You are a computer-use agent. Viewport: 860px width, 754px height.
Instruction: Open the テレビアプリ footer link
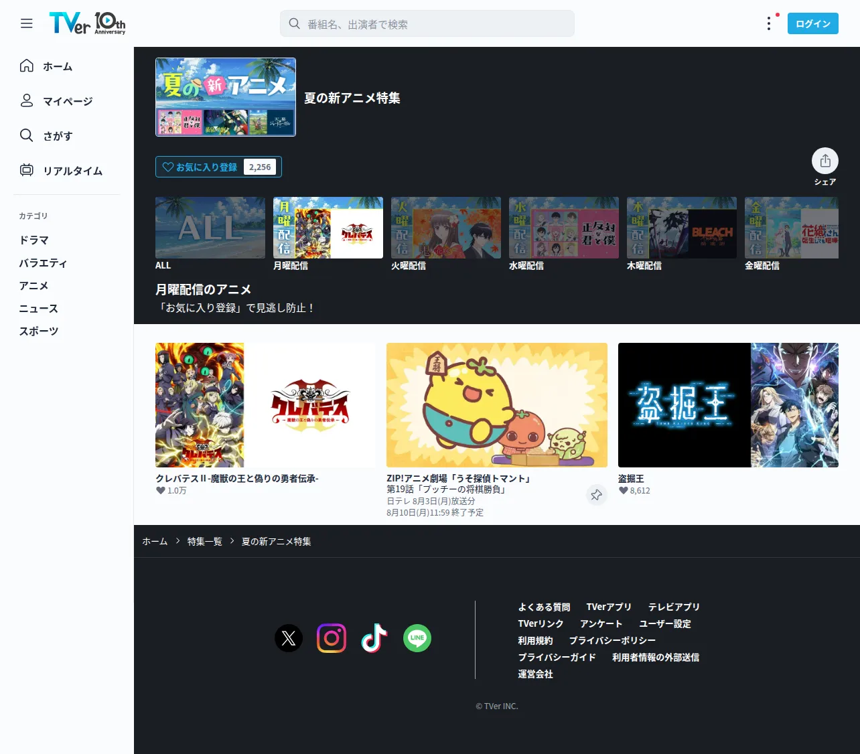coord(674,607)
